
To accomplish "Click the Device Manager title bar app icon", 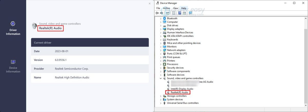I will click(157, 3).
